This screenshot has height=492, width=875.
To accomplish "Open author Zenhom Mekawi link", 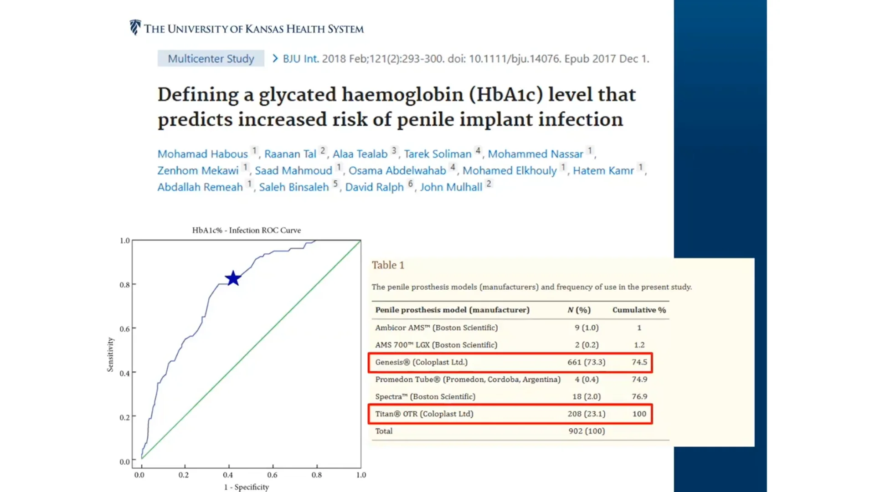I will pos(198,170).
